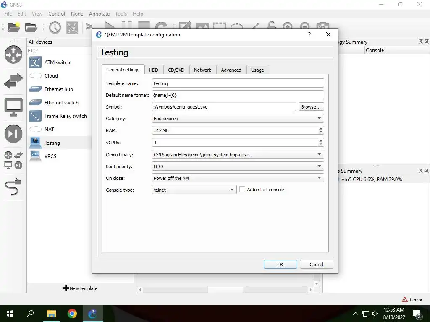430x322 pixels.
Task: Open the Qemu binary dropdown
Action: [x=238, y=154]
